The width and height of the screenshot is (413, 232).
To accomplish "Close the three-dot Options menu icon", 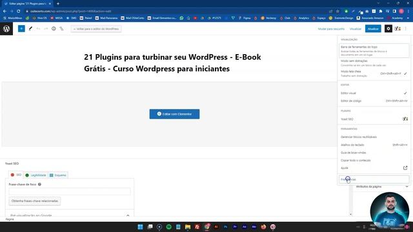I will [x=406, y=28].
